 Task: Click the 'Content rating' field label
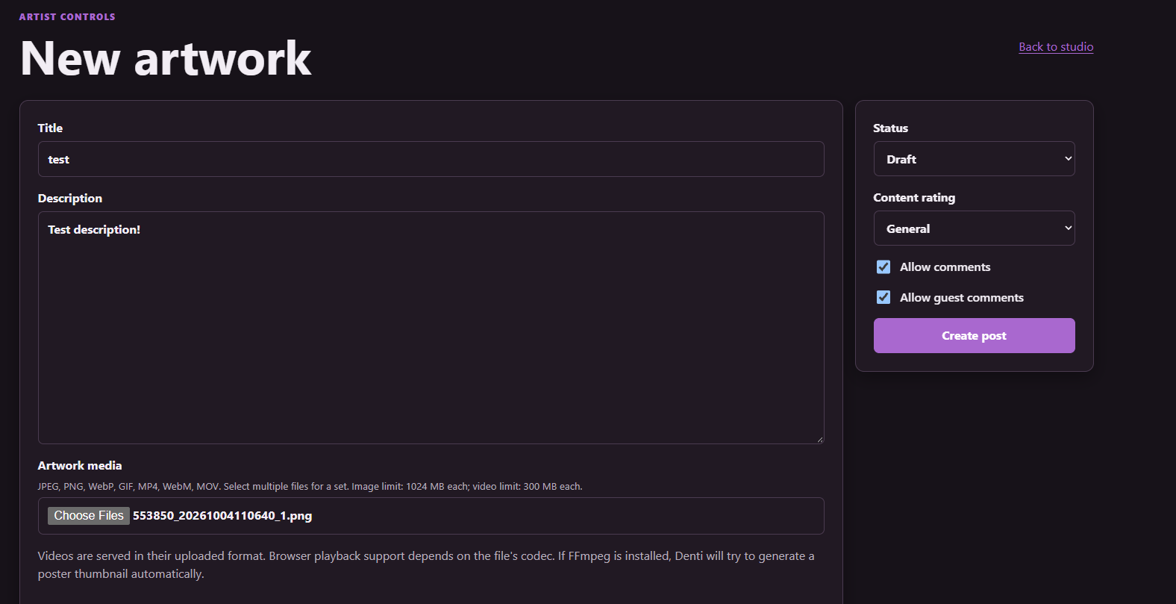tap(914, 198)
